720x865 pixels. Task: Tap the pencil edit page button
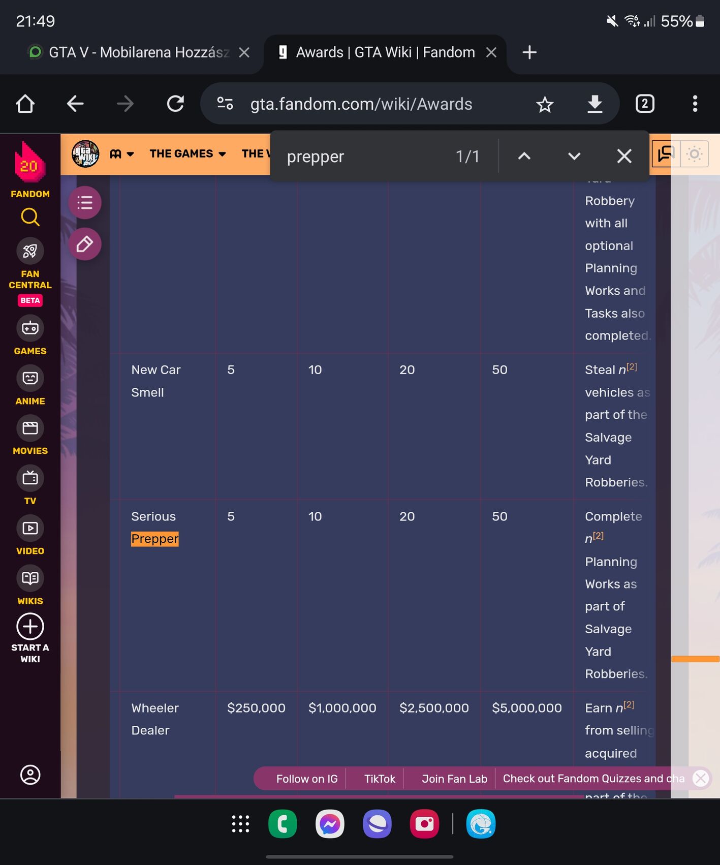point(85,244)
